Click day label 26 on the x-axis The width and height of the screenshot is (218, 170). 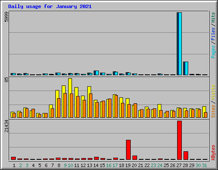tap(172, 165)
